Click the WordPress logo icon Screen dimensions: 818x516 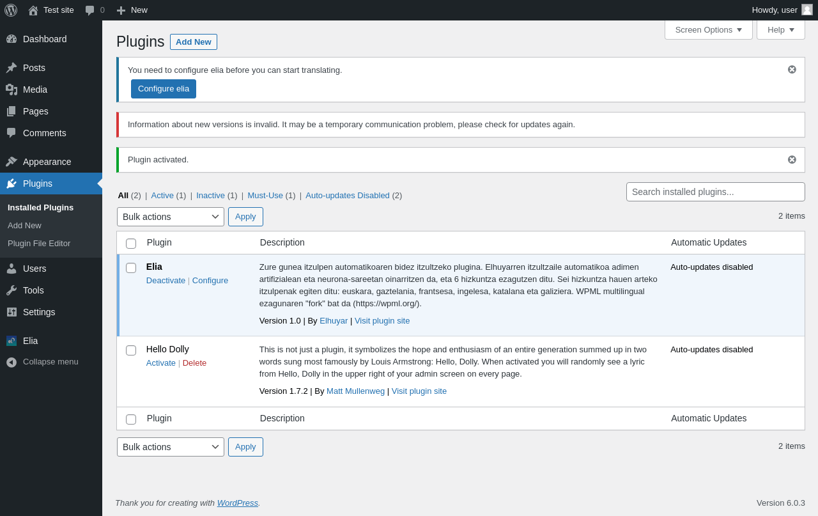tap(11, 10)
